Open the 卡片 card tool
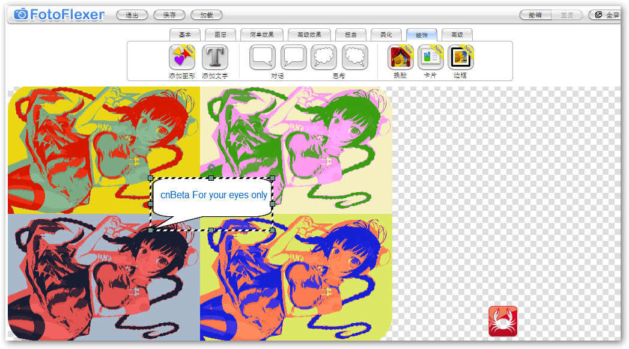The image size is (629, 349). click(x=430, y=57)
